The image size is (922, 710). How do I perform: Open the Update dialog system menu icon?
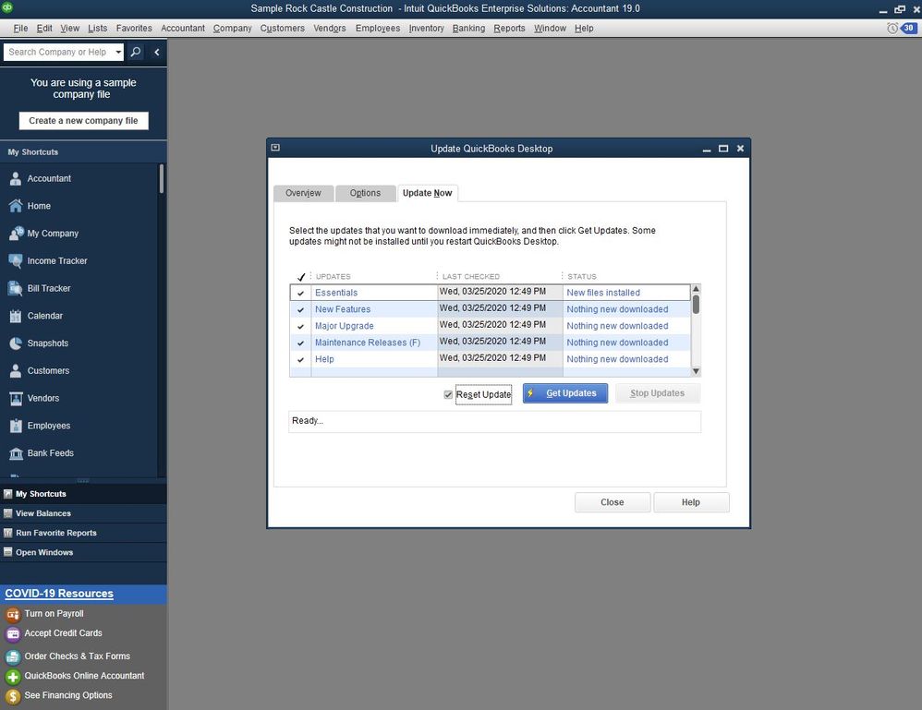click(x=275, y=148)
